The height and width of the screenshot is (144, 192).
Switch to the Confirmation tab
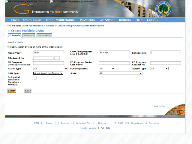click(44, 35)
